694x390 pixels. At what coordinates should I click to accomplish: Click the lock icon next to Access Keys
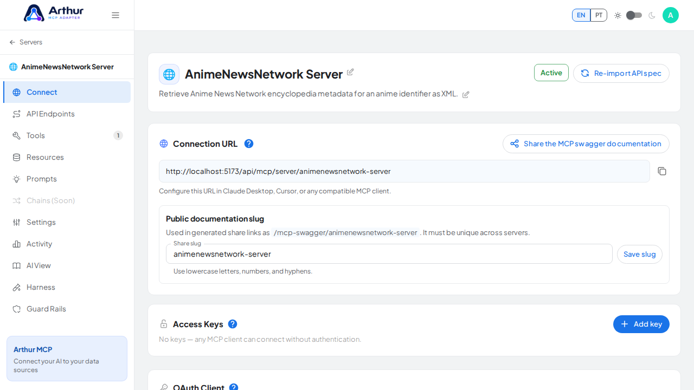point(164,324)
